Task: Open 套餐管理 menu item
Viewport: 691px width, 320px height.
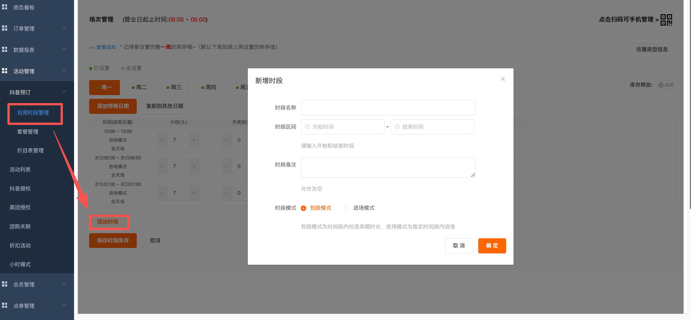Action: tap(28, 132)
